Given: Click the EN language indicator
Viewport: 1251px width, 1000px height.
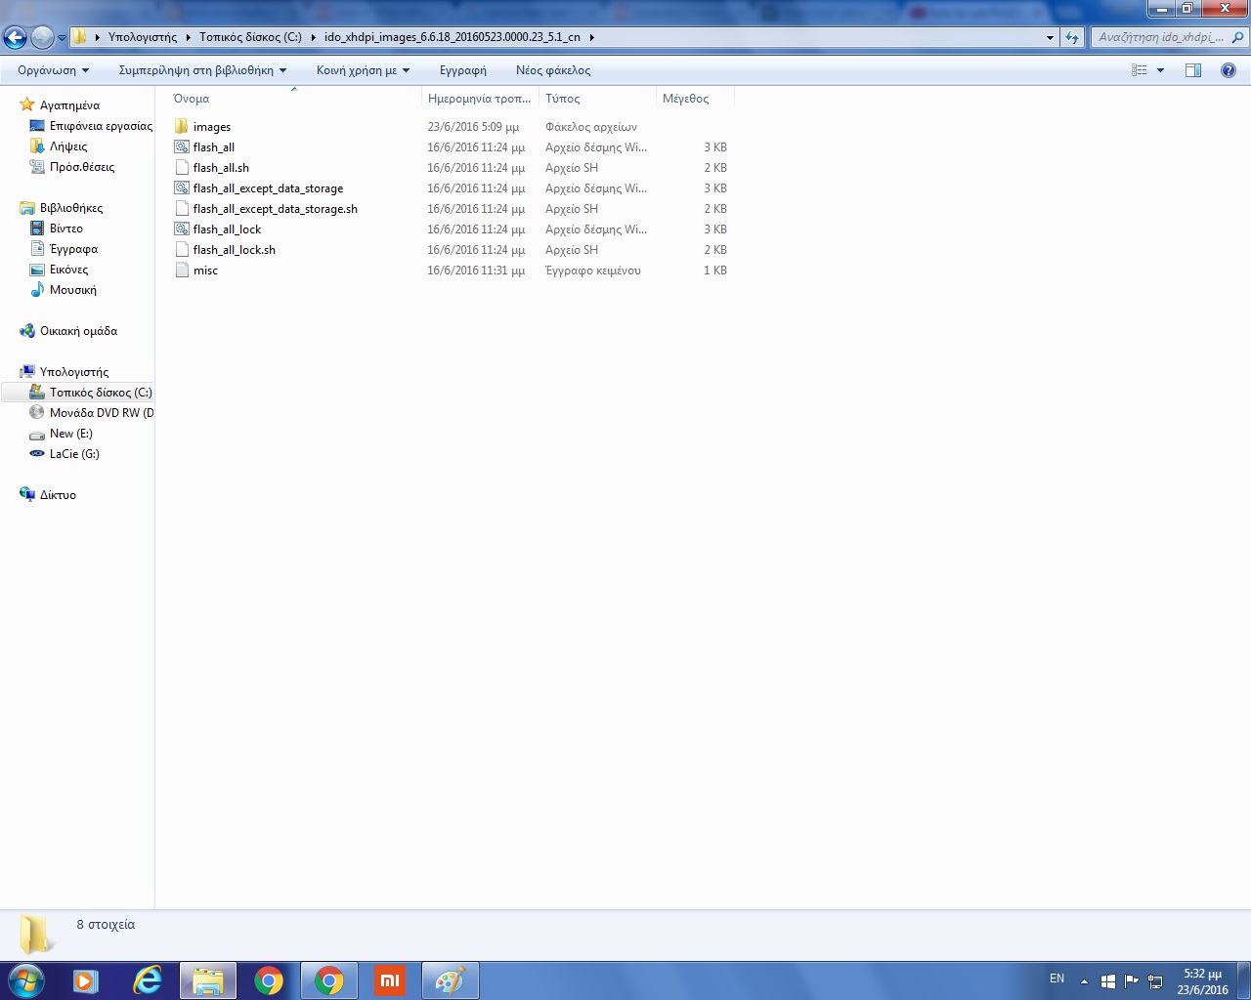Looking at the screenshot, I should click(1057, 979).
